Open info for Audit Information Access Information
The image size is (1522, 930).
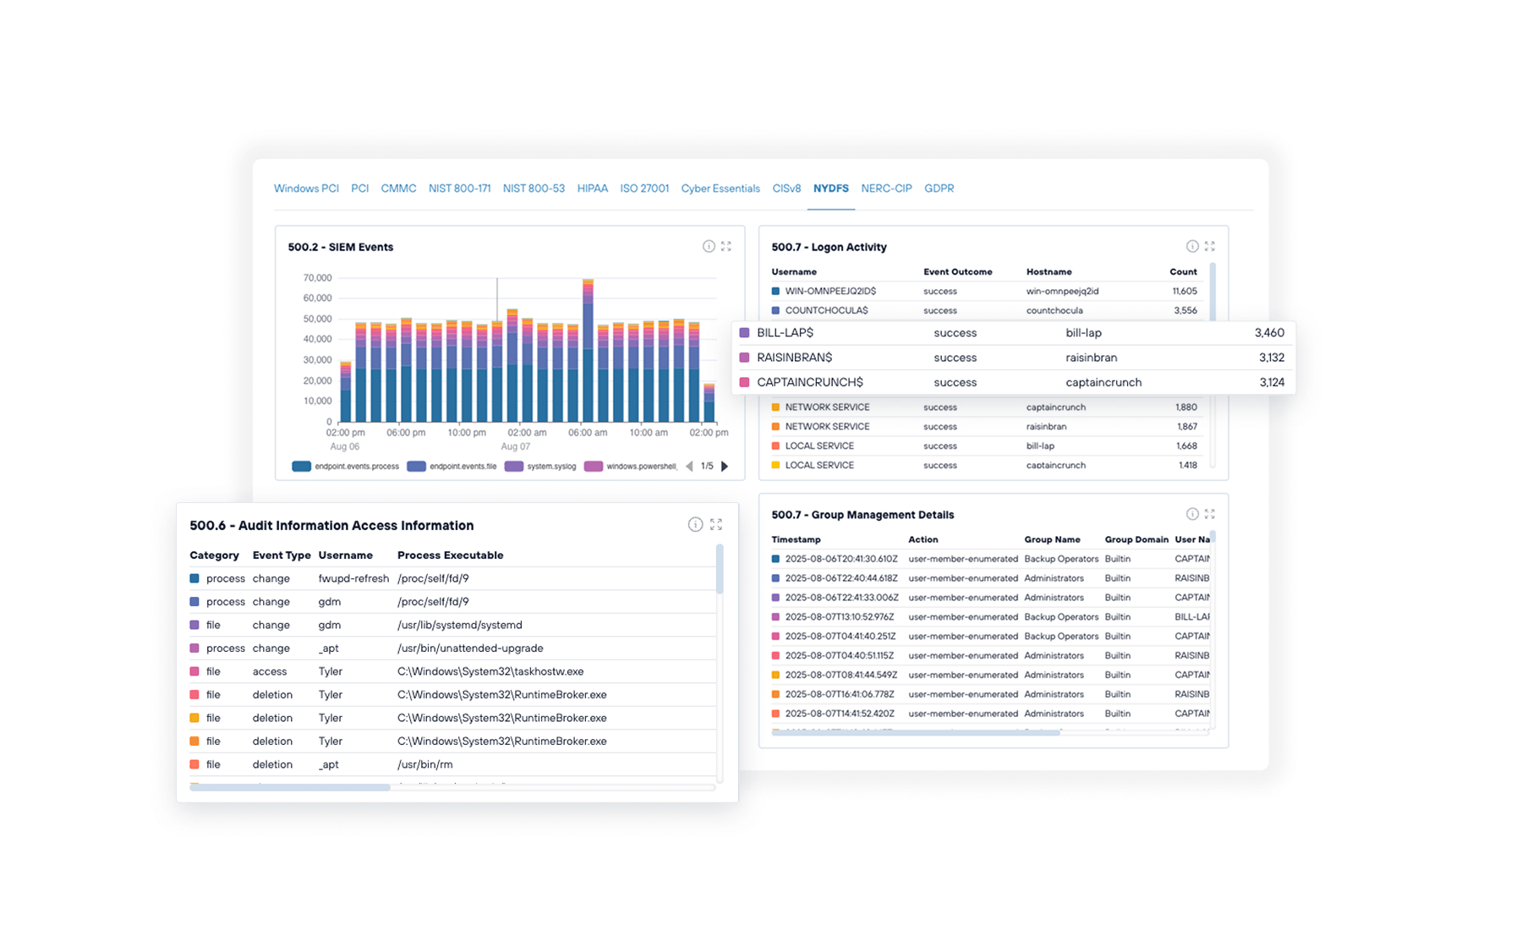click(x=696, y=524)
